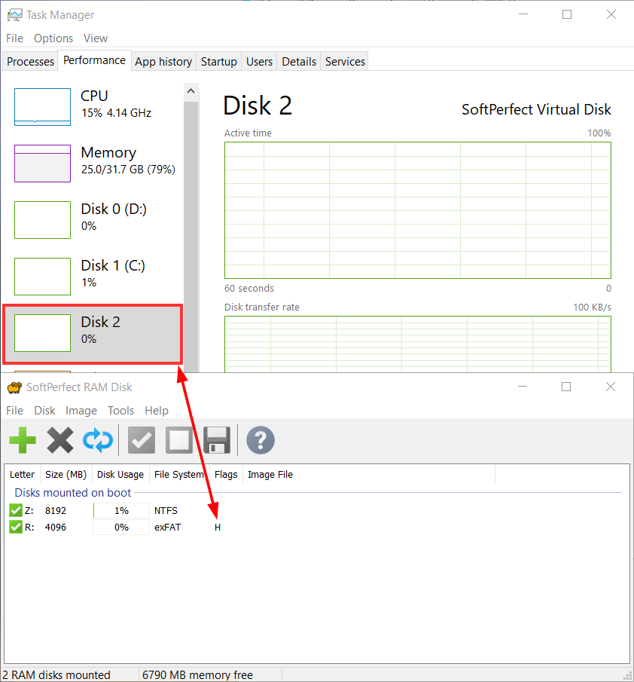This screenshot has width=634, height=682.
Task: Maximize the Task Manager window
Action: pos(567,15)
